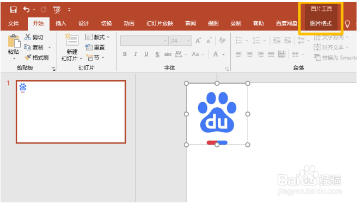Click the 粘贴 paste clipboard icon
Viewport: 362px width, 204px height.
14,41
